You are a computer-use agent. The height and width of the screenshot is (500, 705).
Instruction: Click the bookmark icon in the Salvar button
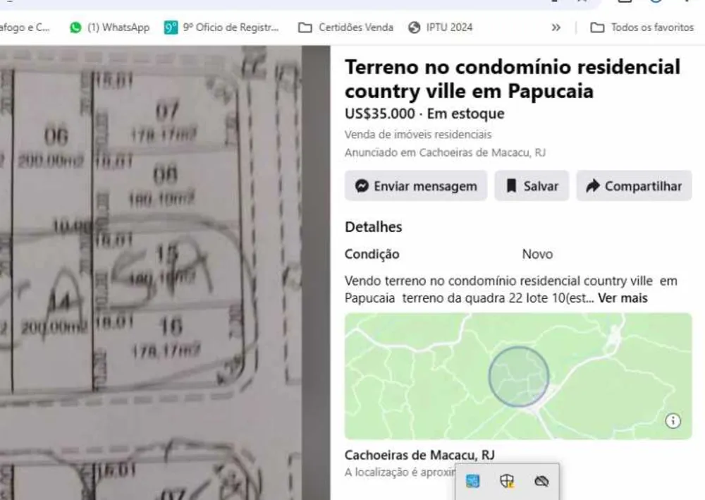tap(511, 185)
